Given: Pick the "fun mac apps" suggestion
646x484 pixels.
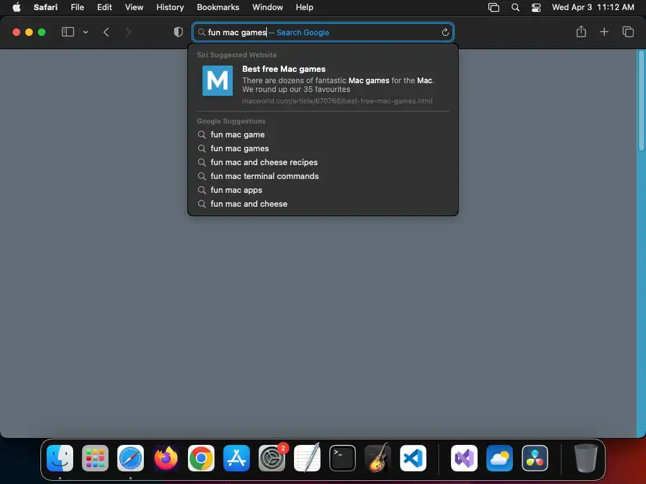Looking at the screenshot, I should click(323, 190).
